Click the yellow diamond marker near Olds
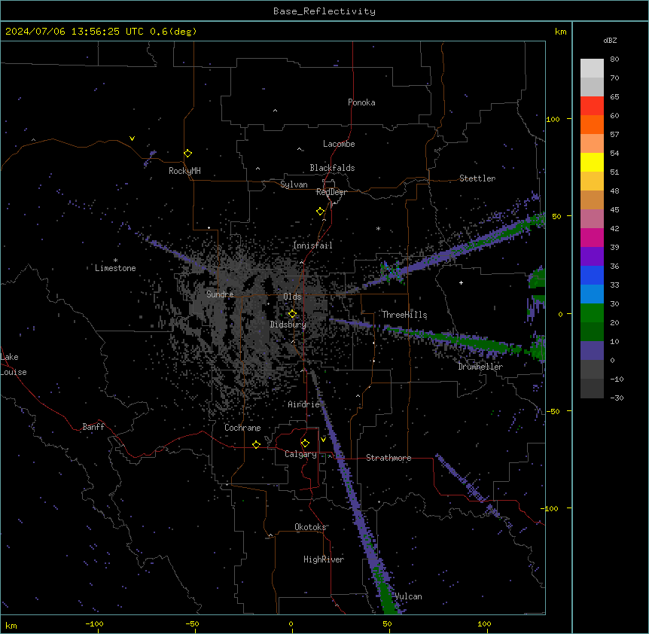Screen dimensions: 649x634 [292, 314]
